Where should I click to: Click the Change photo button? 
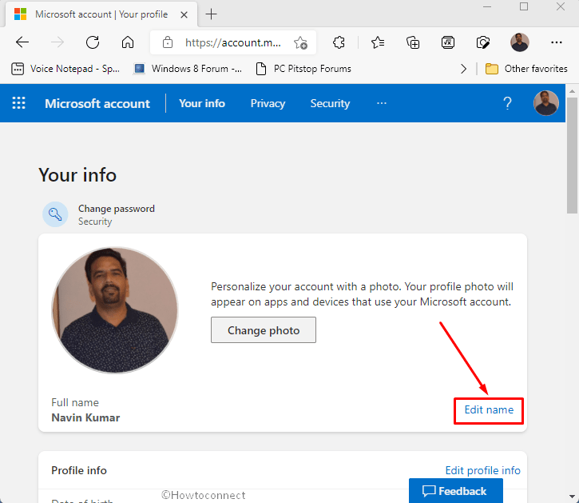pos(264,330)
